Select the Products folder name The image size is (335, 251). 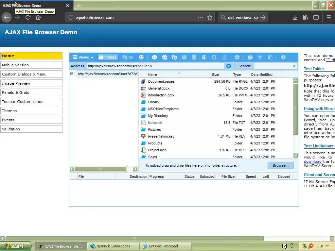pyautogui.click(x=155, y=143)
